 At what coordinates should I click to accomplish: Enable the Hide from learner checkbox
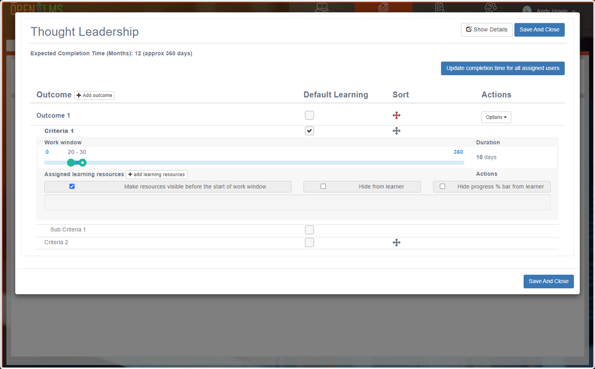click(x=323, y=186)
